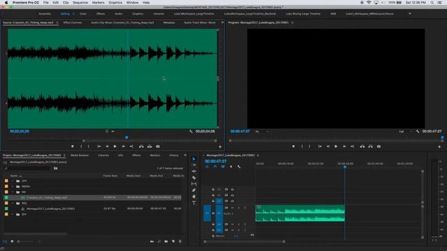Export frame from Source monitor
Viewport: 447px width, 251px height.
158,146
